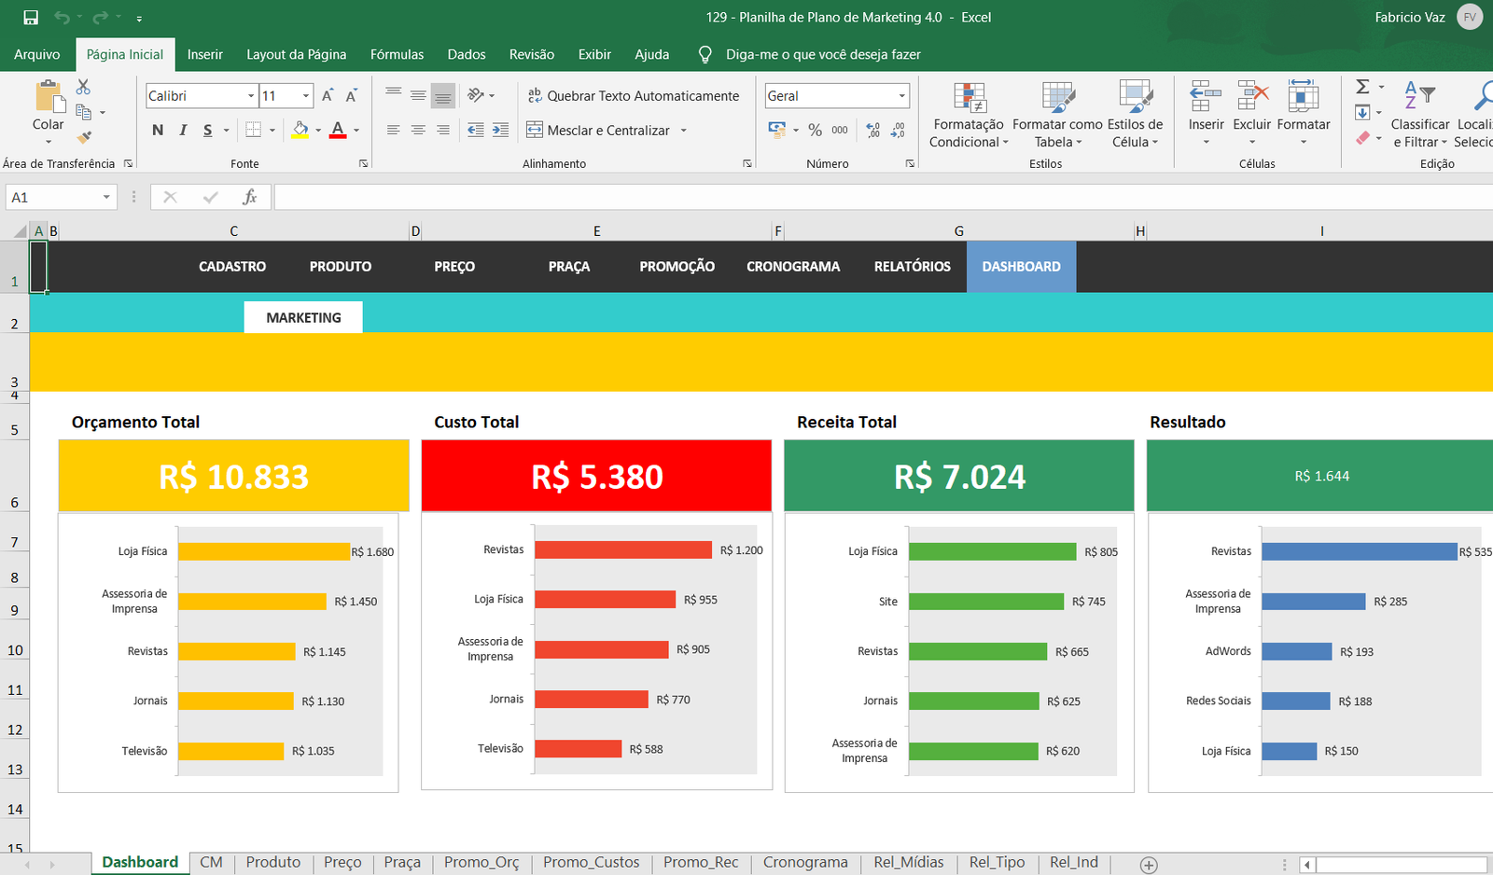Click the increase indent icon
This screenshot has height=875, width=1493.
pyautogui.click(x=501, y=131)
